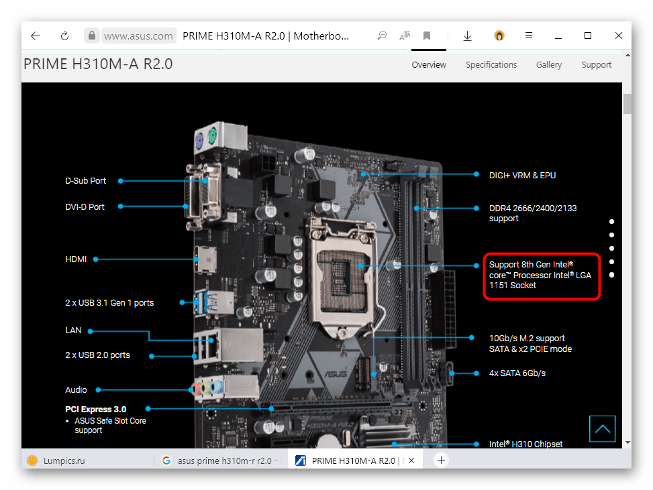Select the fourth page navigation dot
The width and height of the screenshot is (653, 490).
point(612,261)
